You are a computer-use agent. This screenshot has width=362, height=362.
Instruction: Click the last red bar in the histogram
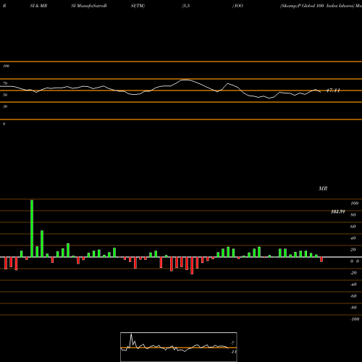pos(321,259)
